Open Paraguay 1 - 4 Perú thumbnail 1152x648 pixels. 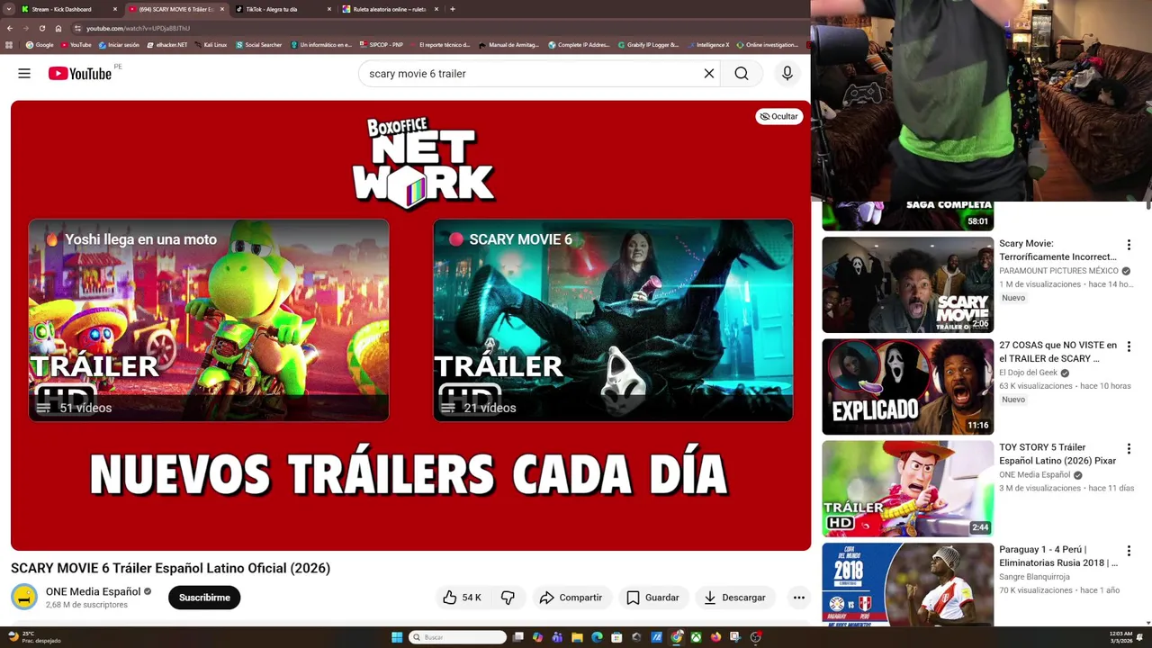coord(907,584)
